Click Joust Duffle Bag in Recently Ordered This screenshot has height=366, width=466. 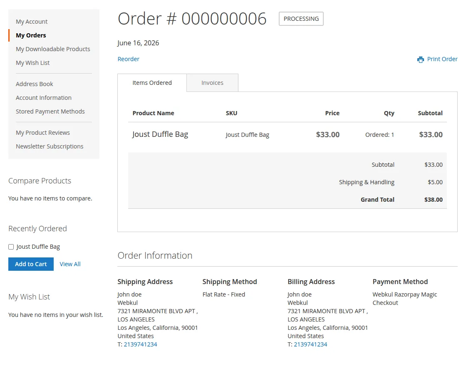(38, 247)
